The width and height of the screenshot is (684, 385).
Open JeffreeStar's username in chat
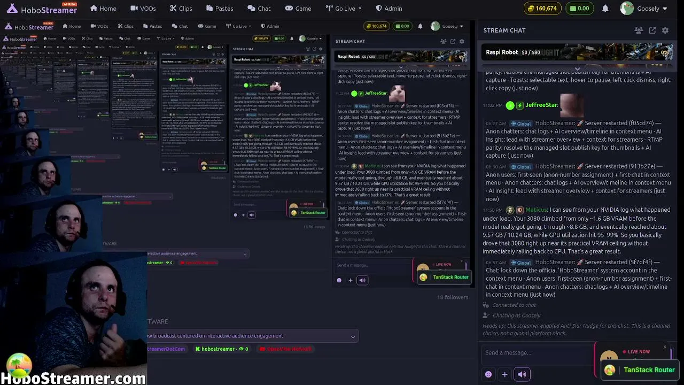541,105
